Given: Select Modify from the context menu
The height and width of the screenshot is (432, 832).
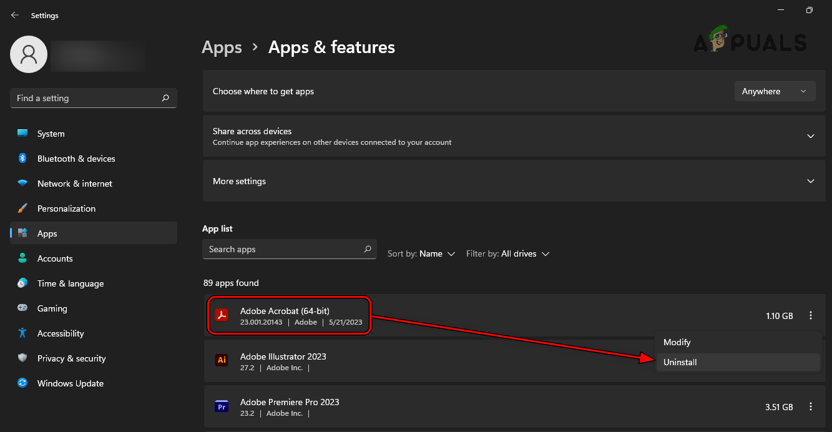Looking at the screenshot, I should [x=677, y=342].
